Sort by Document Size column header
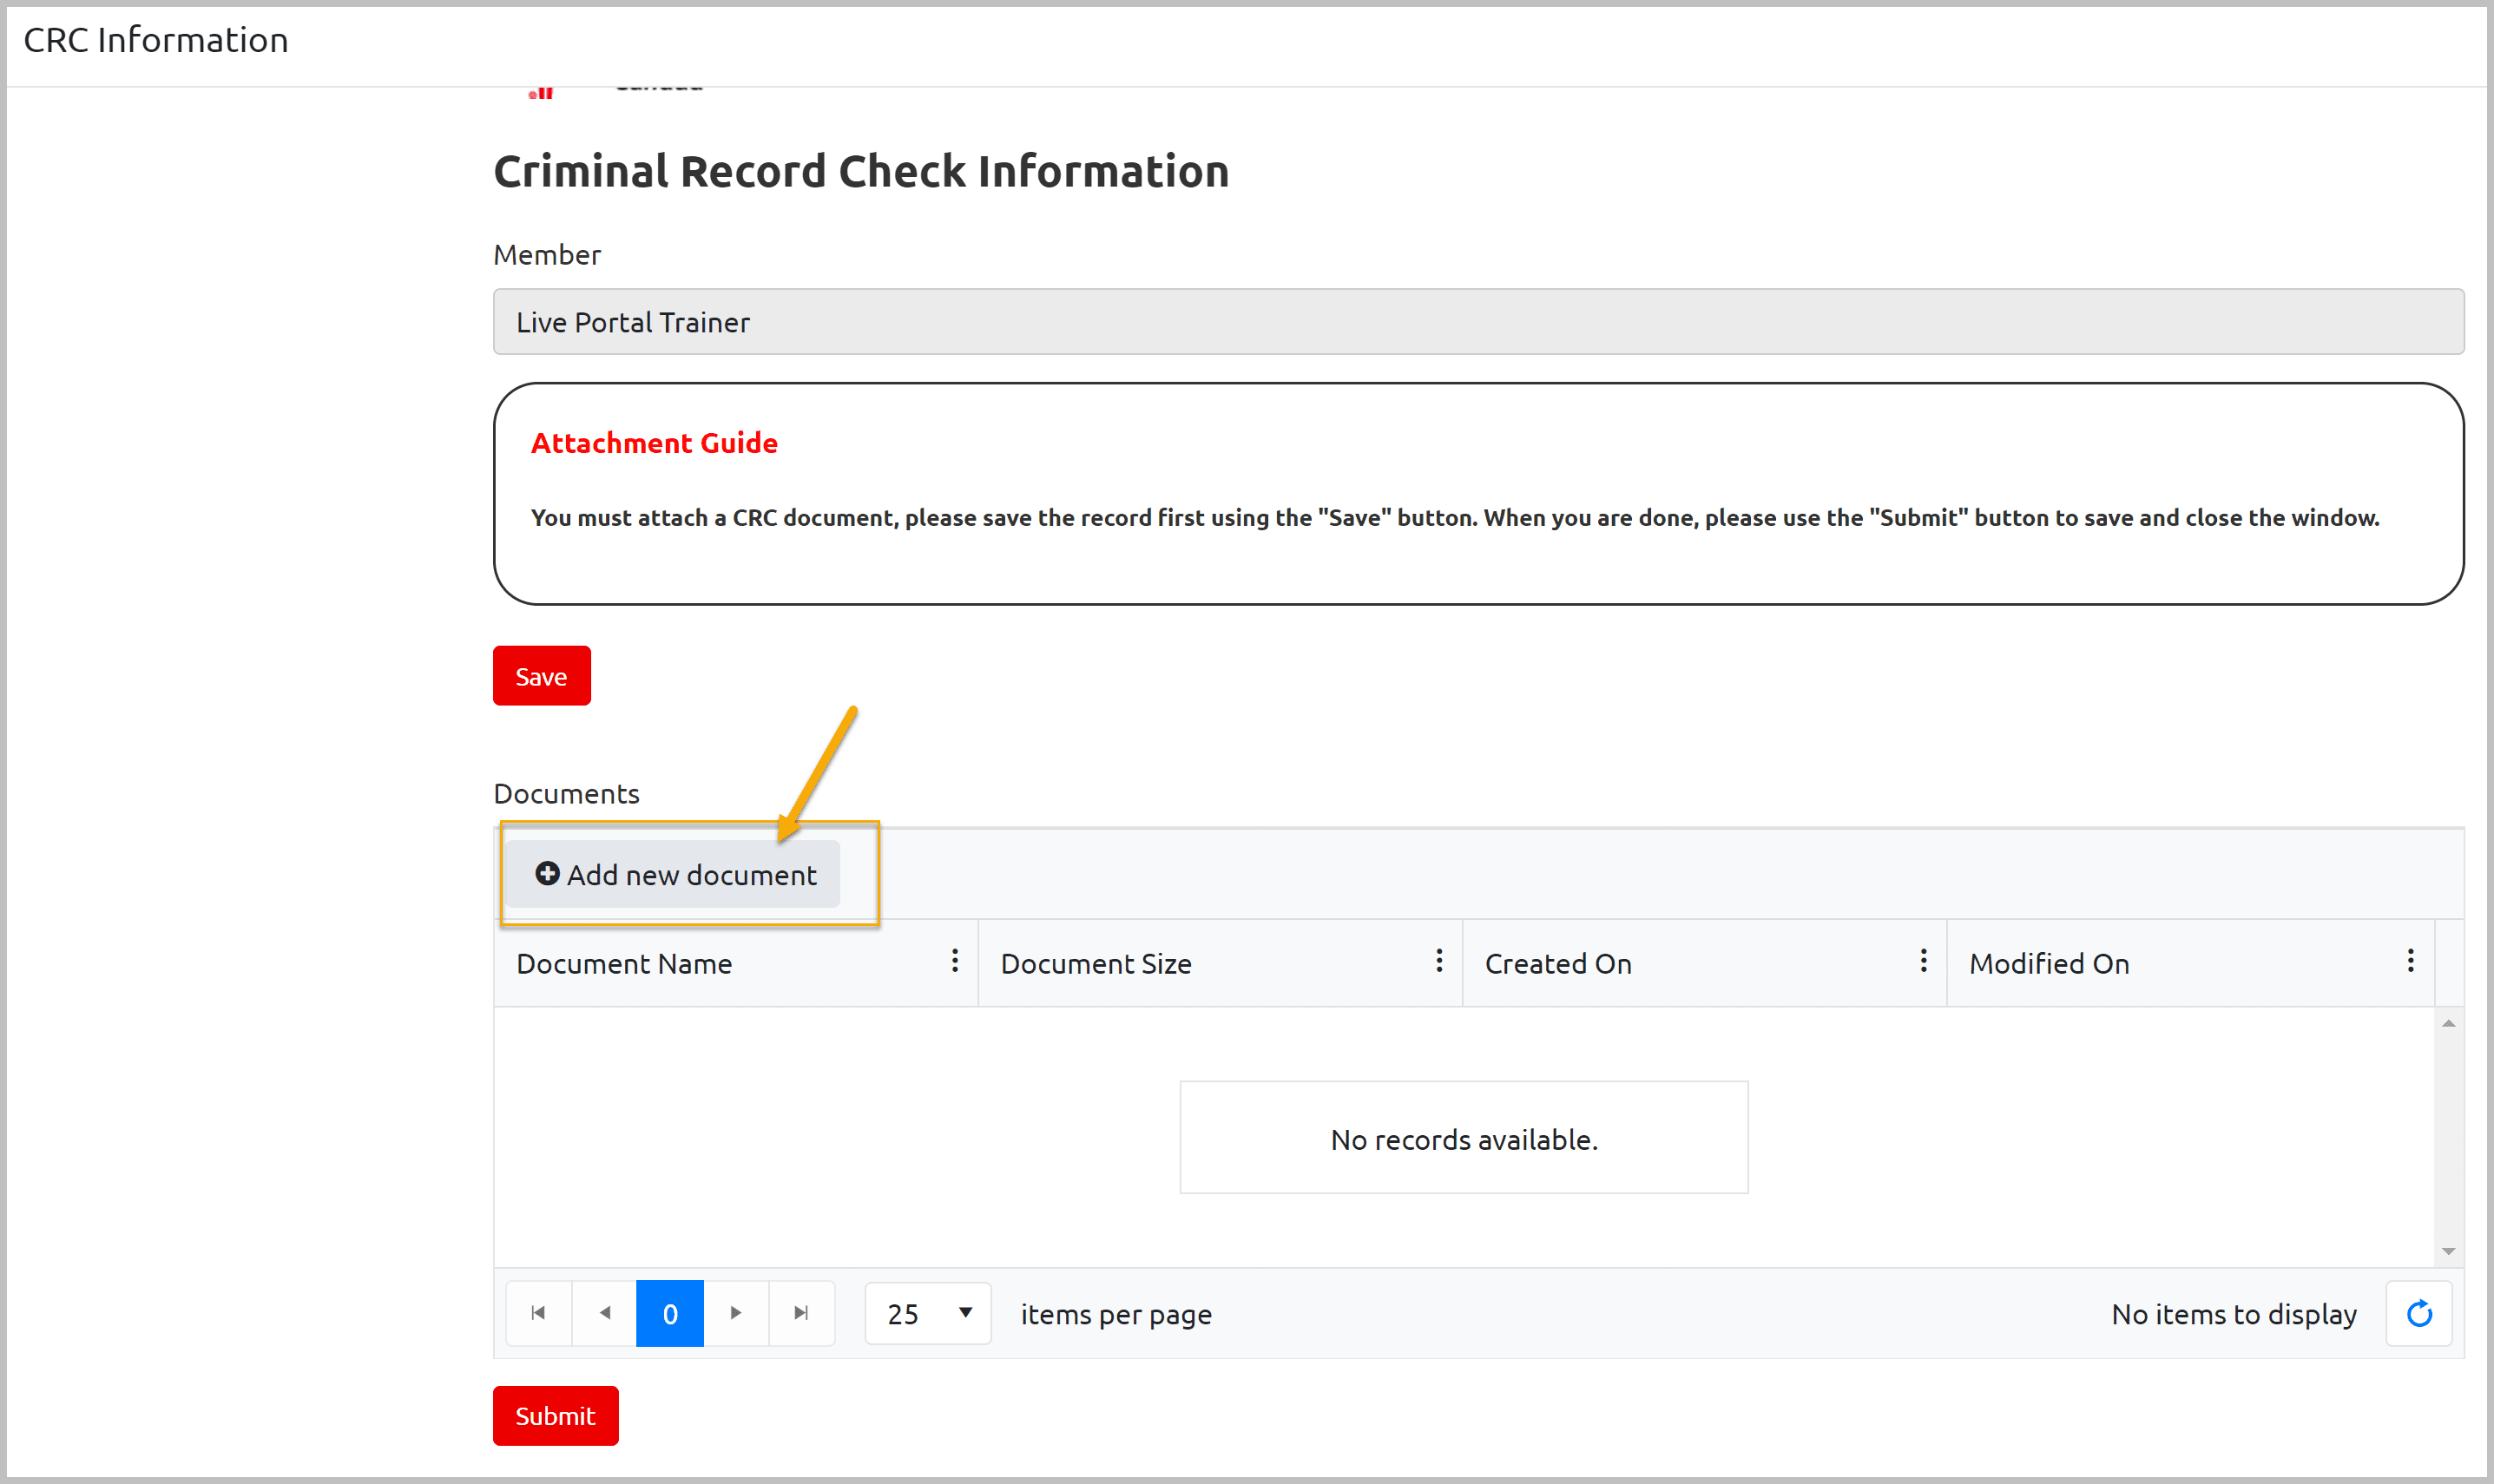The width and height of the screenshot is (2494, 1484). point(1096,963)
